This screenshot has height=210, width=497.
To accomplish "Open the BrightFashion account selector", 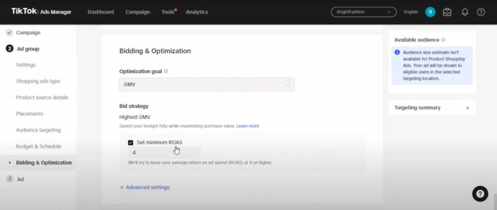I will pos(364,12).
